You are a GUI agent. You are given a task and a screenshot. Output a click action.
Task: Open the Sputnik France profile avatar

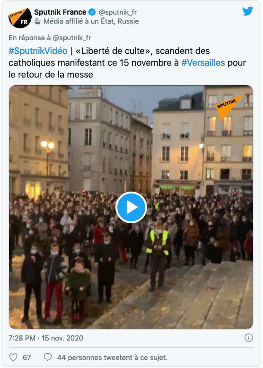click(x=20, y=17)
